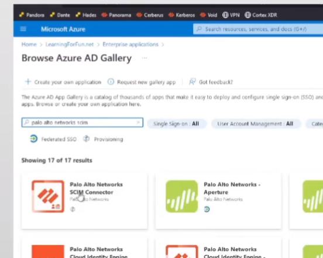The height and width of the screenshot is (258, 323).
Task: Open Palo Alto Networks SCIM Connector title
Action: (96, 188)
